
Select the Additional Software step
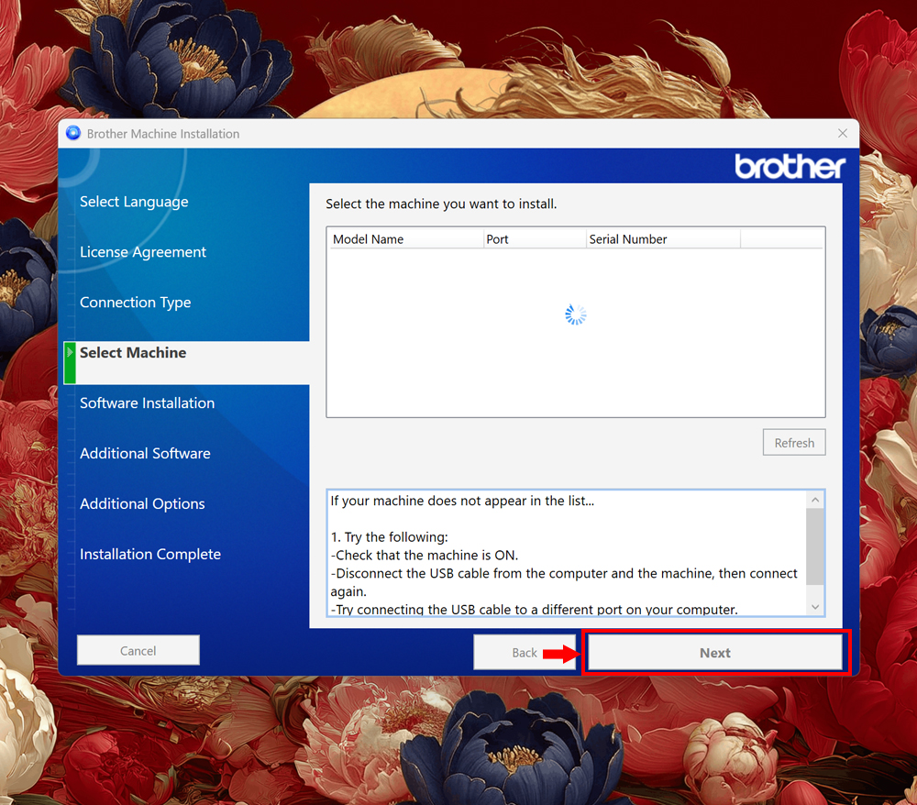point(145,454)
